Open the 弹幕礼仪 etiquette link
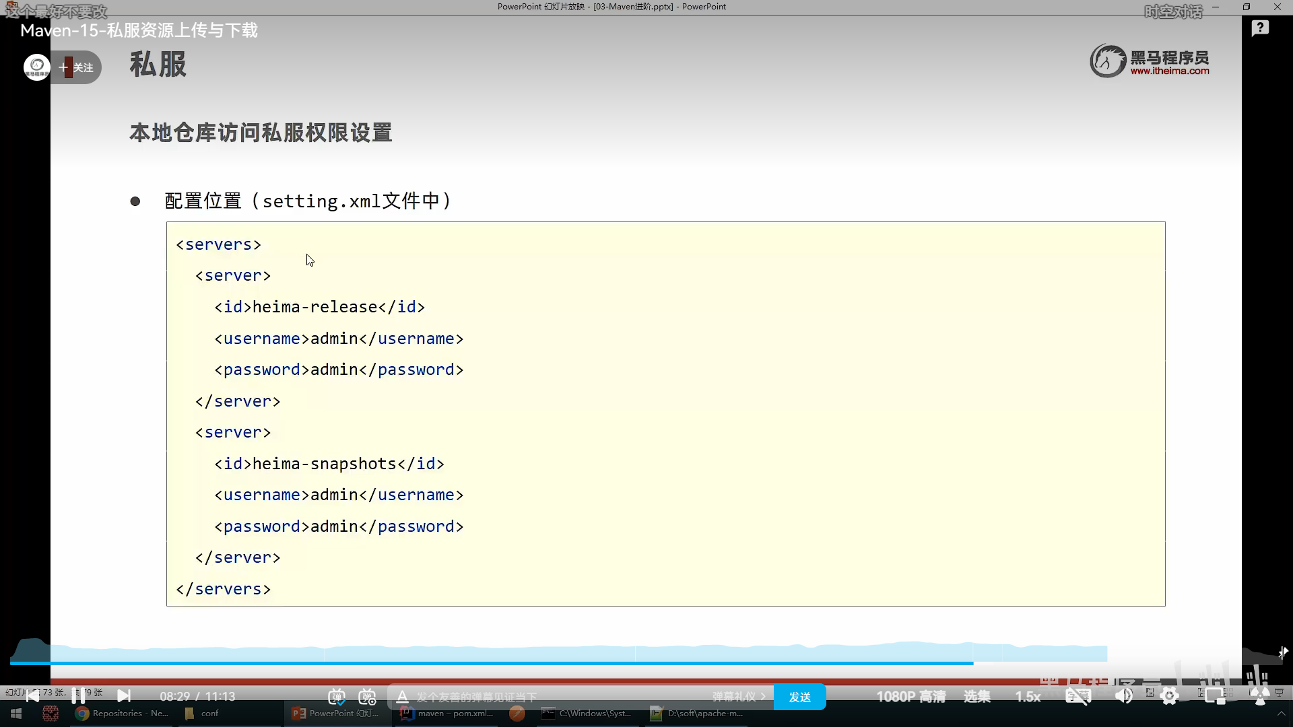 click(x=738, y=697)
